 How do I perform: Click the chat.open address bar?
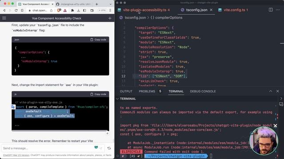click(40, 11)
